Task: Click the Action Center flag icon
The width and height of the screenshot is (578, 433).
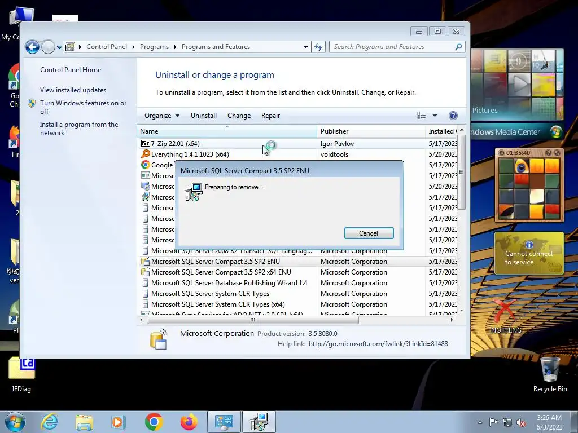Action: point(493,422)
